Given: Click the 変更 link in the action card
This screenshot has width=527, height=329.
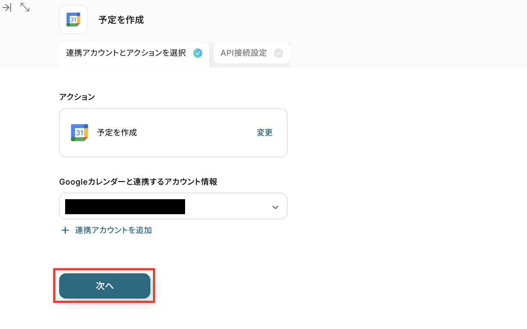Looking at the screenshot, I should [x=264, y=133].
